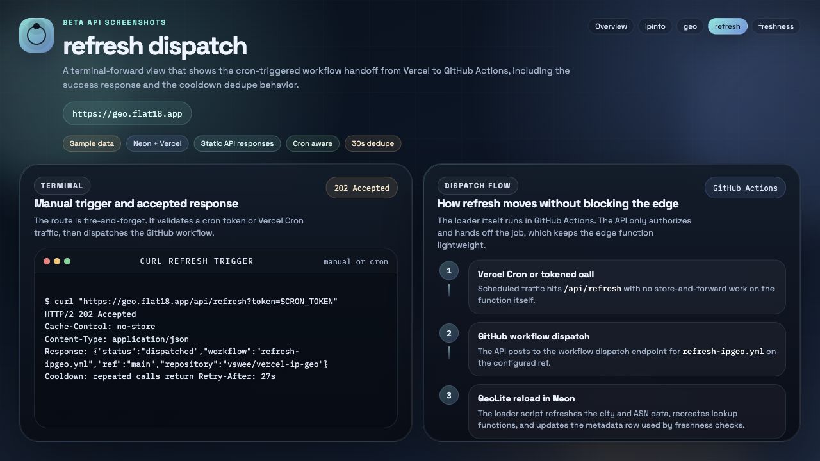820x461 pixels.
Task: Click the DISPATCH FLOW label pill
Action: [477, 186]
